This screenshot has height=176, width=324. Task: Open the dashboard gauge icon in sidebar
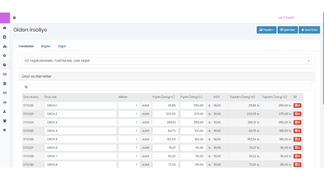[5, 28]
